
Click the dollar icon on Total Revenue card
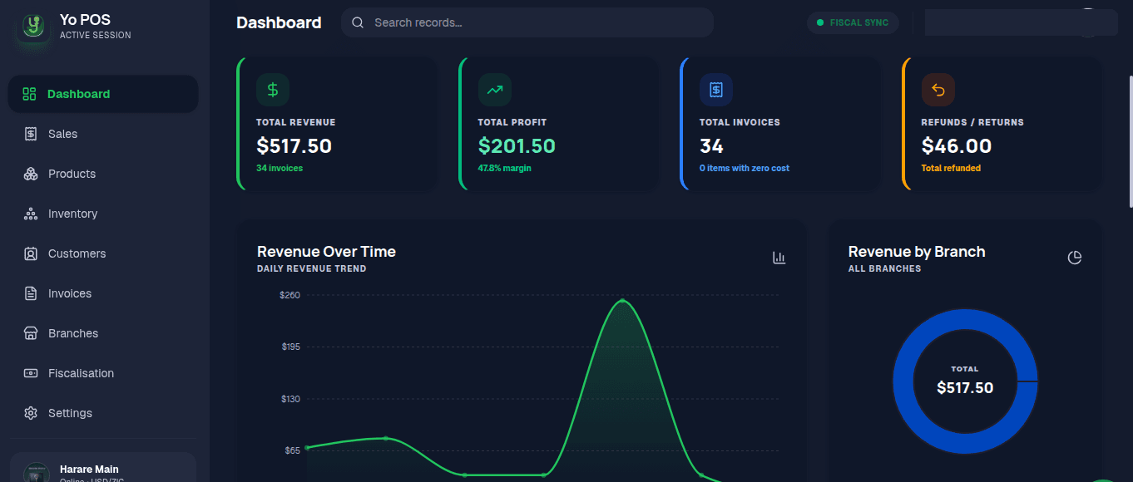tap(273, 90)
